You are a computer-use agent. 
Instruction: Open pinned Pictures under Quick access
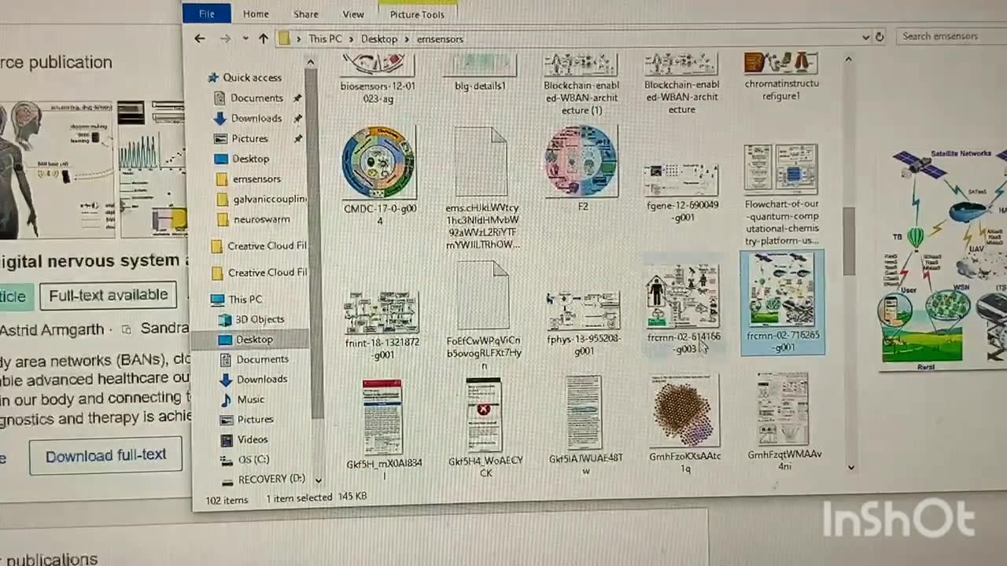249,138
